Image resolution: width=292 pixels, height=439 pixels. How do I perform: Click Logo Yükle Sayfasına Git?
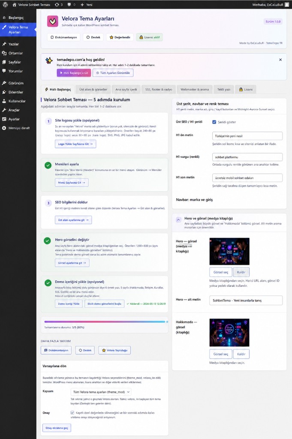point(75,144)
